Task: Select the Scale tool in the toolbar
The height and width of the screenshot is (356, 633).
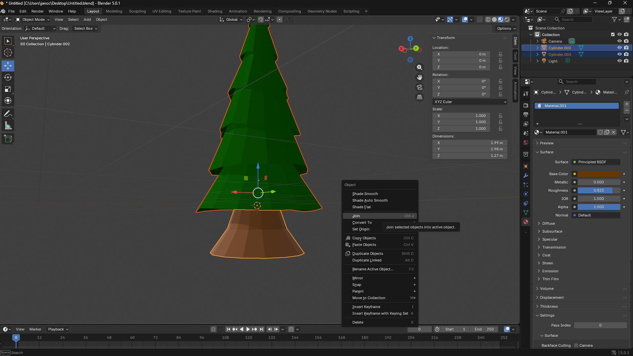Action: tap(8, 89)
